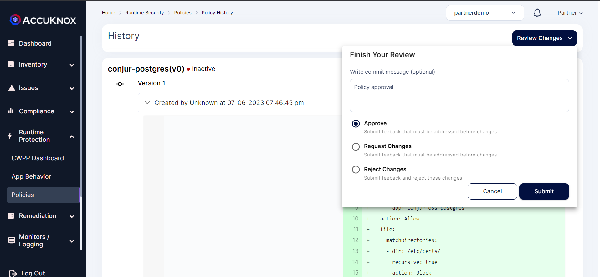600x277 pixels.
Task: Click the Compliance bar chart icon
Action: tap(11, 111)
